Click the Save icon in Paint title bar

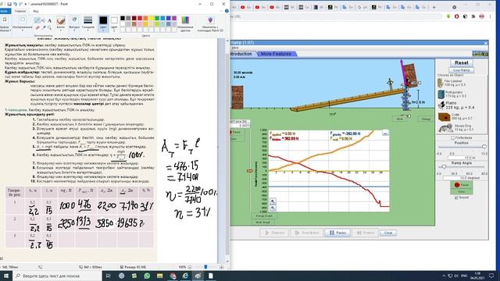(x=9, y=4)
